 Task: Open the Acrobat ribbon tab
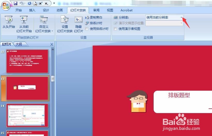[x=127, y=10]
